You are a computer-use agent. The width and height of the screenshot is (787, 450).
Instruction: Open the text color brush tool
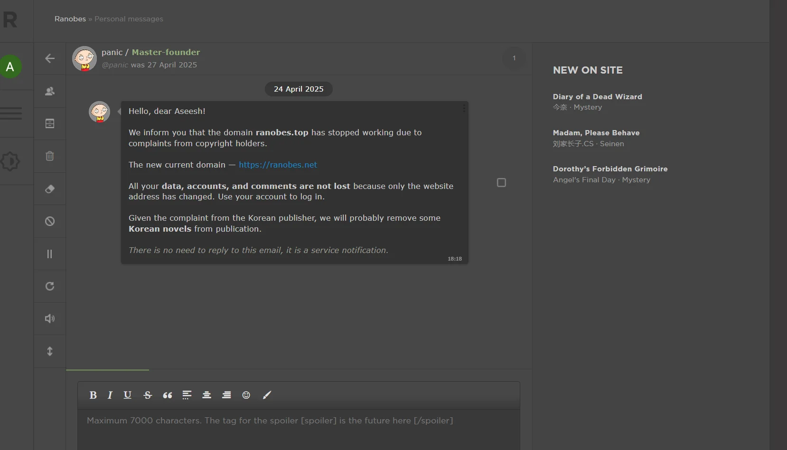(267, 395)
